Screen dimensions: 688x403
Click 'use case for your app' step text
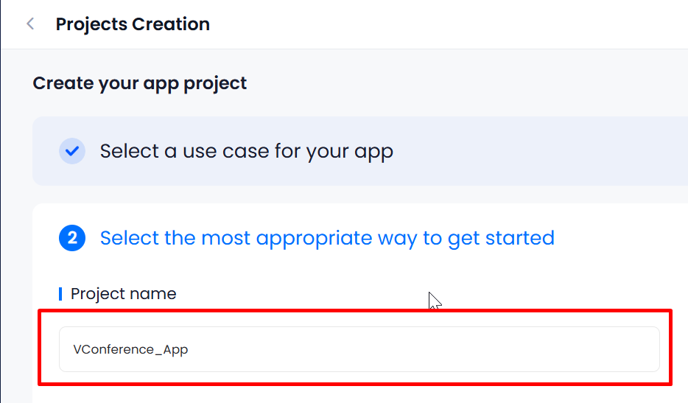pyautogui.click(x=288, y=152)
